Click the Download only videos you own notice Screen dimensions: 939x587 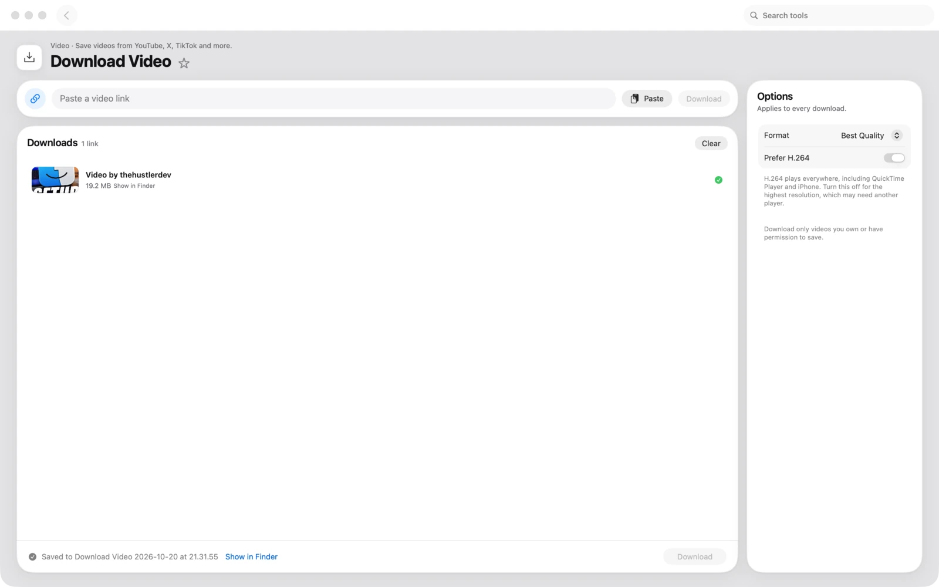[x=823, y=233]
